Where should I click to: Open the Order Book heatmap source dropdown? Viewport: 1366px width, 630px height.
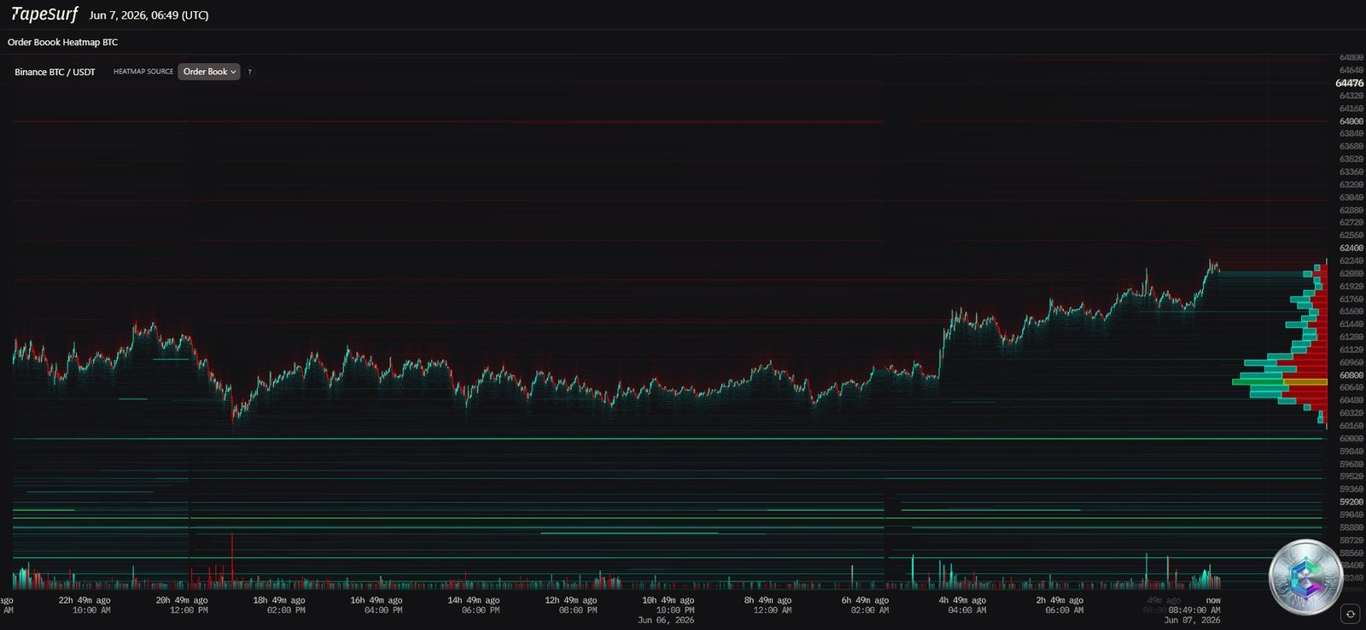209,72
